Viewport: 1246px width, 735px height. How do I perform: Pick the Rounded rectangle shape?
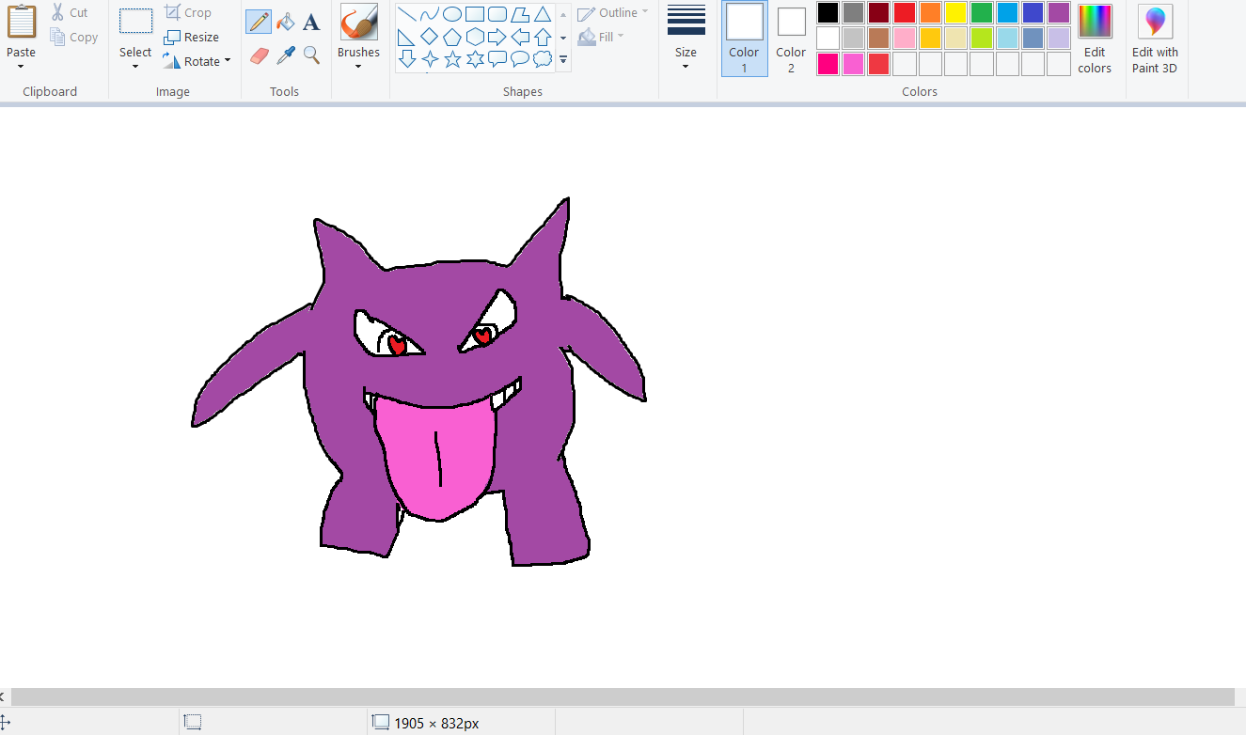point(497,14)
